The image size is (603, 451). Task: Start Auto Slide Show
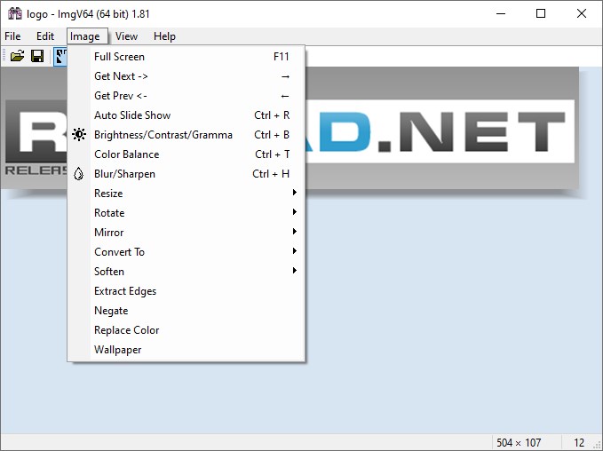[186, 115]
